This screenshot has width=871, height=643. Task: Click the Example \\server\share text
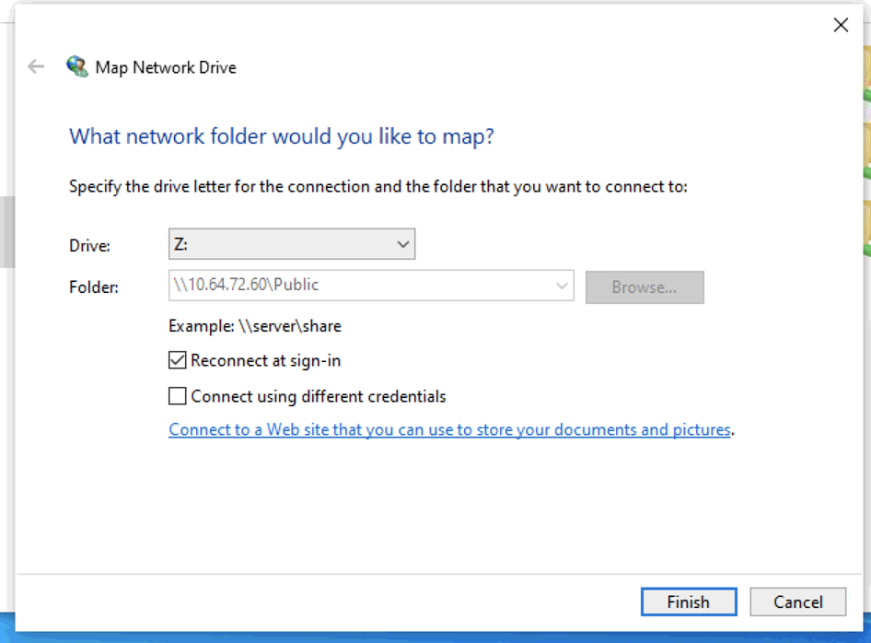click(x=255, y=326)
